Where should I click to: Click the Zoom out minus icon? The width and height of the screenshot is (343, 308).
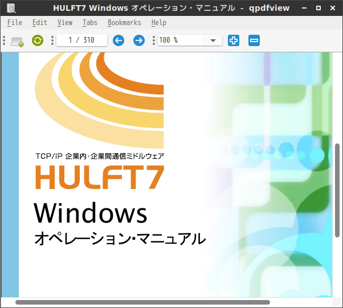[x=254, y=40]
